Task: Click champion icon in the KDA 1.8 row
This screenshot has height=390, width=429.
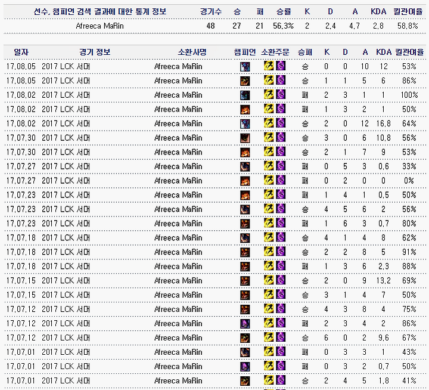Action: 245,380
